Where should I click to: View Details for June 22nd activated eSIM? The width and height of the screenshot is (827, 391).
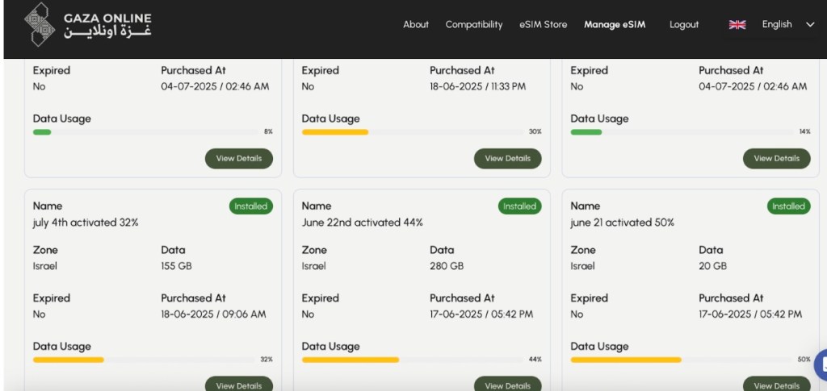click(x=507, y=385)
